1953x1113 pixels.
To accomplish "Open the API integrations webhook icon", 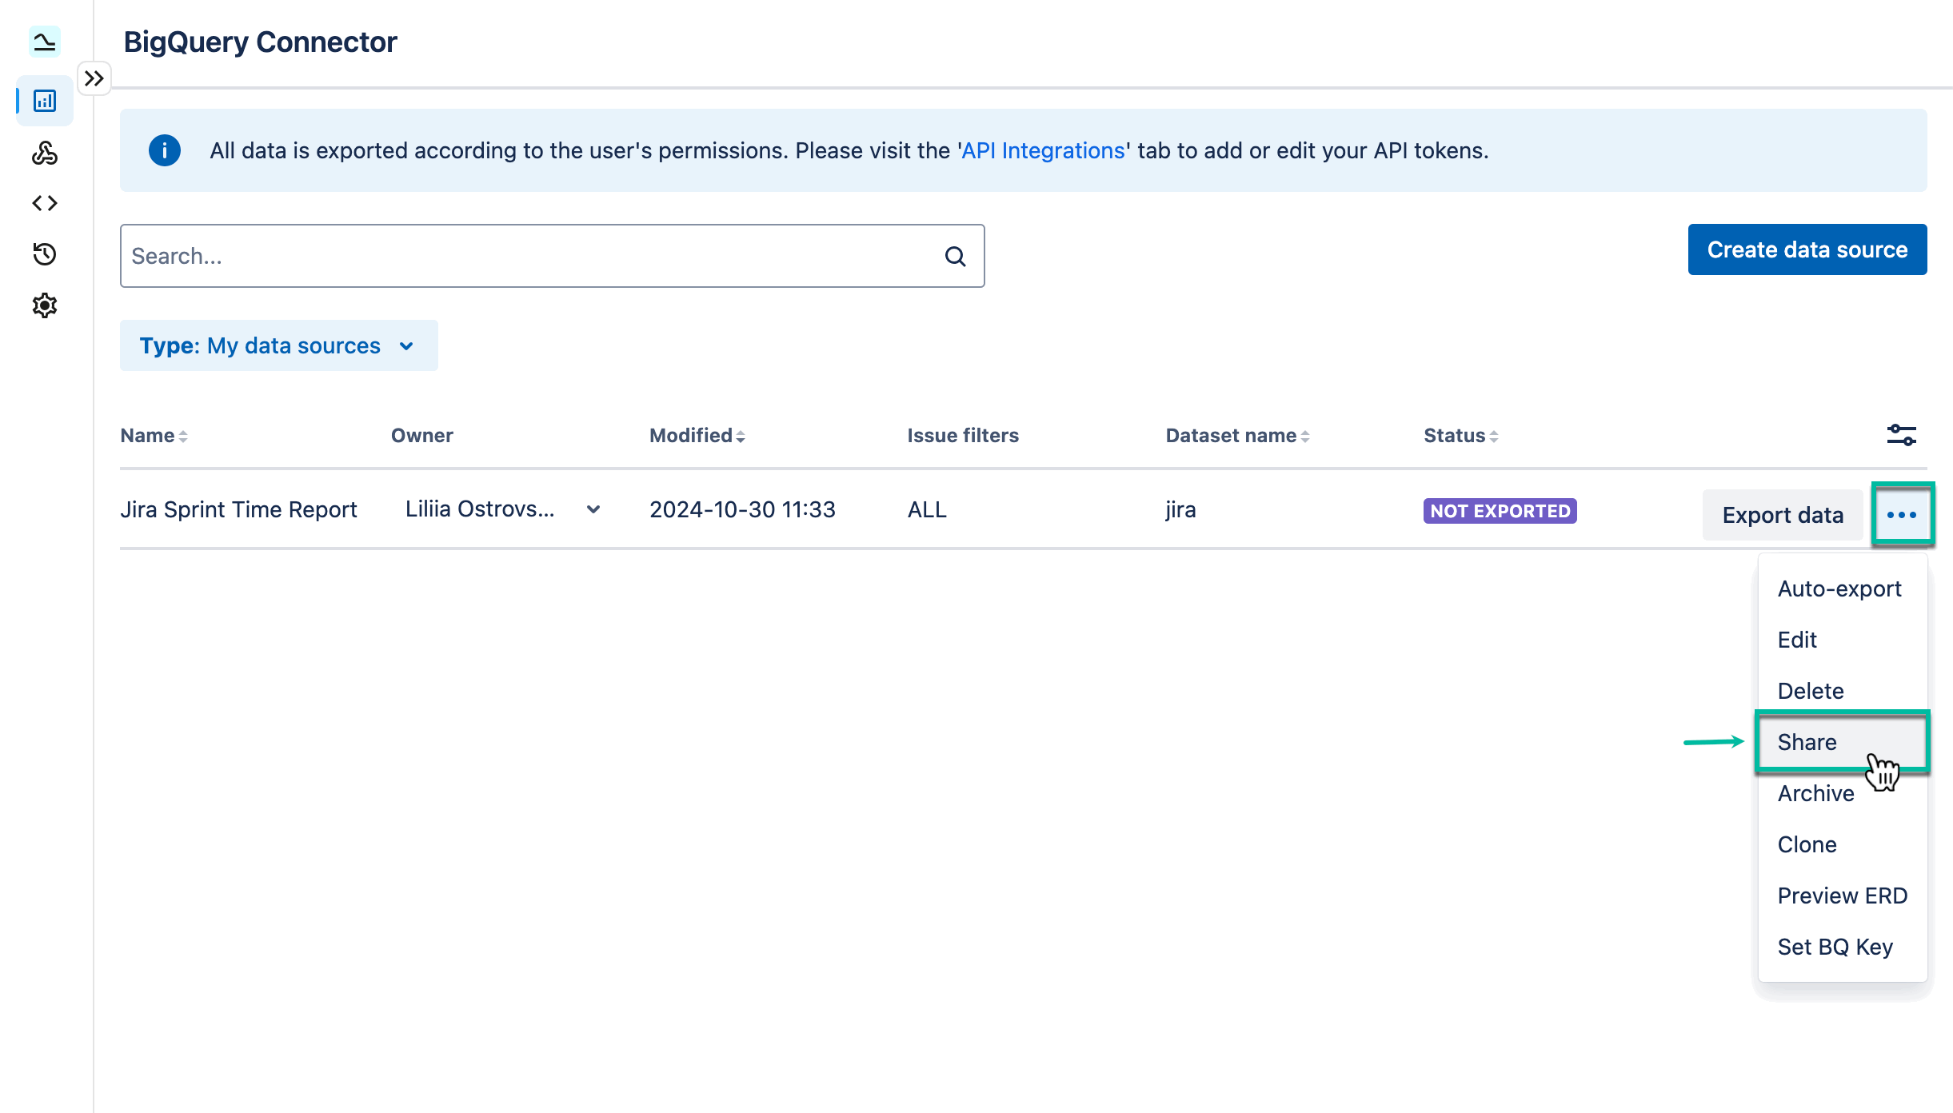I will 44,154.
